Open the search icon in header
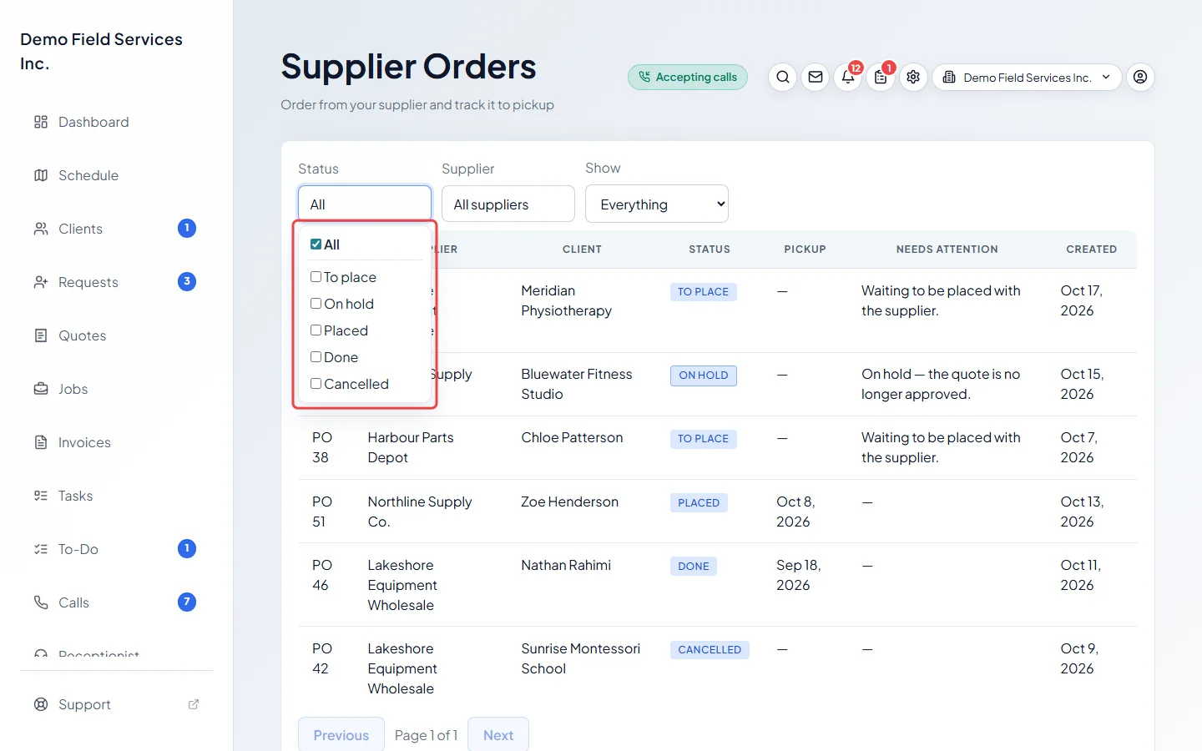 783,78
